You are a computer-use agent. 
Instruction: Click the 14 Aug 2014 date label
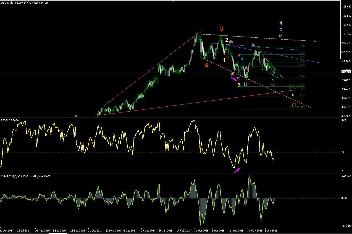[x=42, y=230]
